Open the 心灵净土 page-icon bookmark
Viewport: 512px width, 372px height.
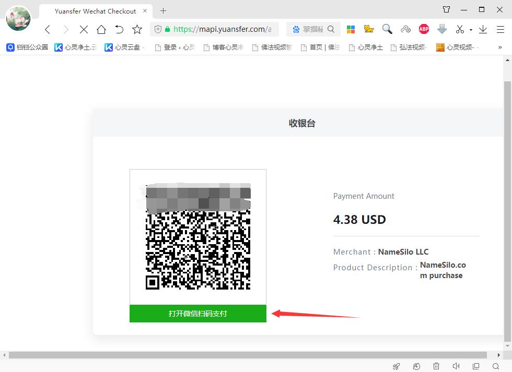tap(366, 47)
